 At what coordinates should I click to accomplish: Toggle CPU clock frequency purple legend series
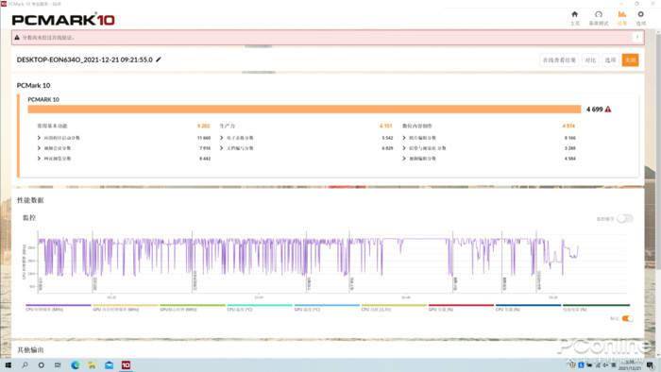pyautogui.click(x=59, y=307)
